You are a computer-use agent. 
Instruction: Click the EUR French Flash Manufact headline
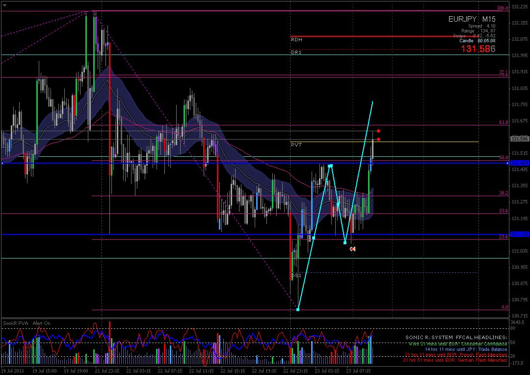pos(456,355)
